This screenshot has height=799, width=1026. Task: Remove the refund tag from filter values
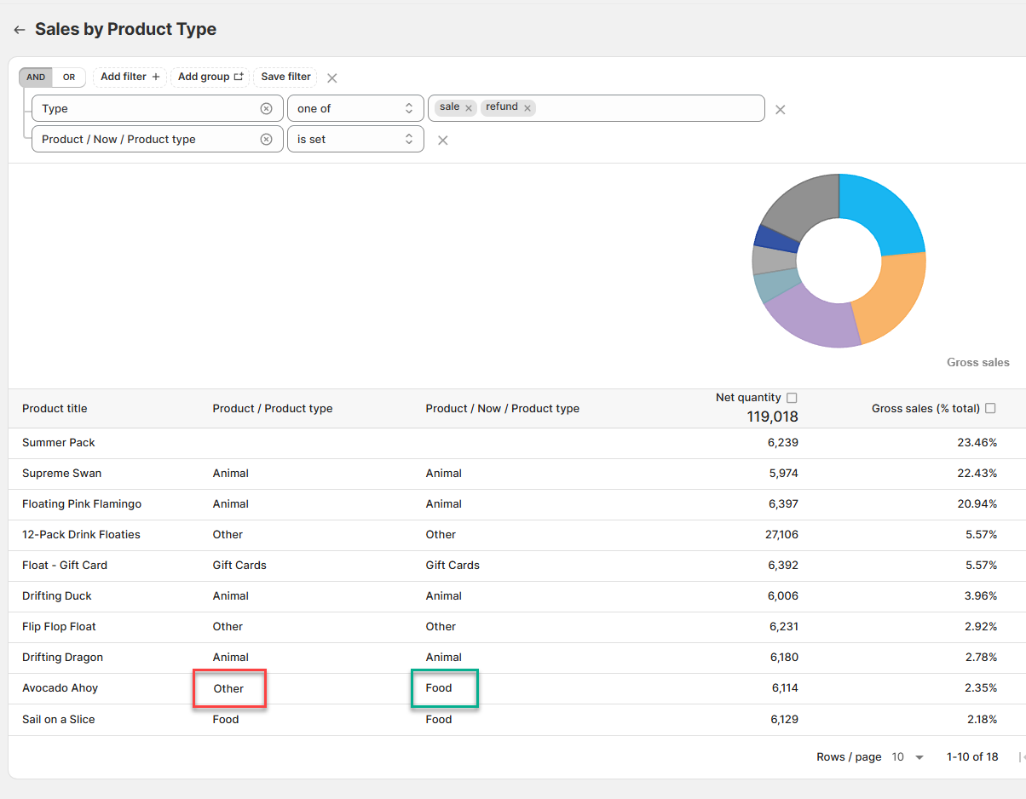(527, 108)
